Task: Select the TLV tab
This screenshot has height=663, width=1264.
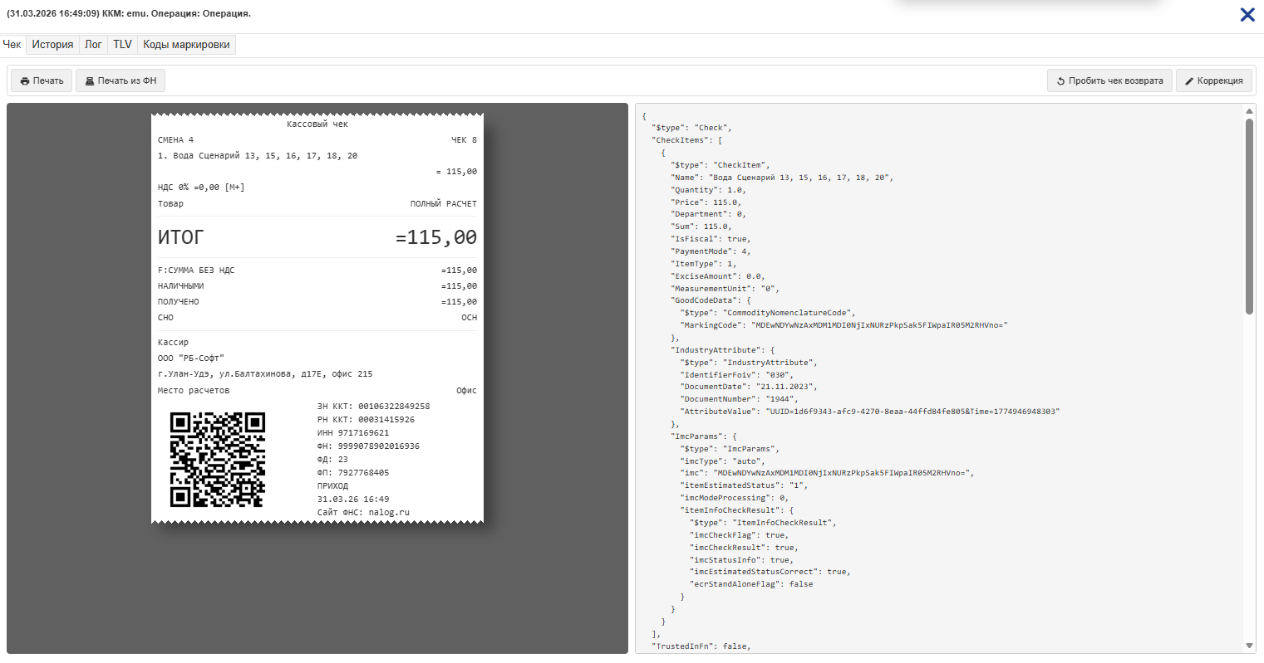Action: click(x=122, y=45)
